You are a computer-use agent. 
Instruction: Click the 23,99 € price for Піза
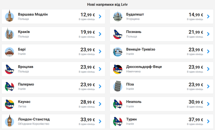(x=196, y=85)
